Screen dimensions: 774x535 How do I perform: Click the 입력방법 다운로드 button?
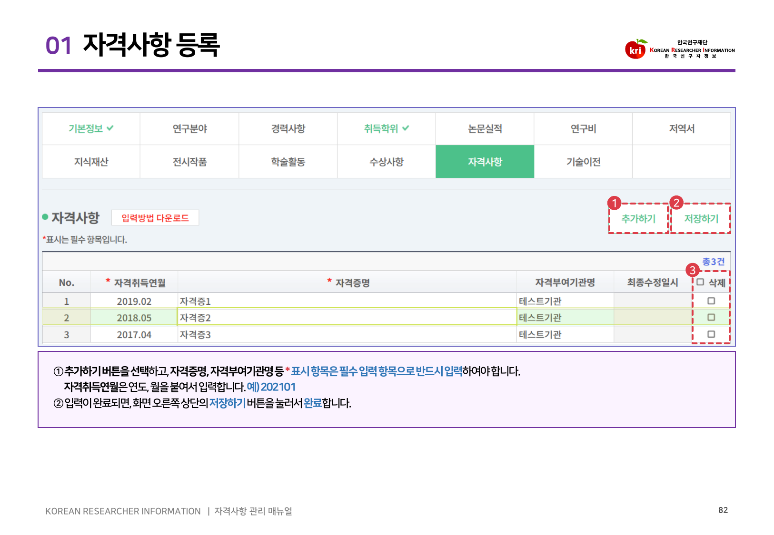point(155,218)
